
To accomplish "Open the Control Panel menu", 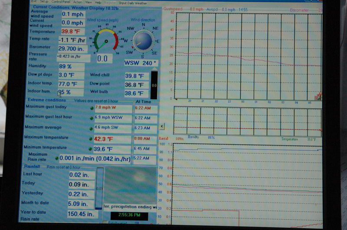I will [61, 2].
